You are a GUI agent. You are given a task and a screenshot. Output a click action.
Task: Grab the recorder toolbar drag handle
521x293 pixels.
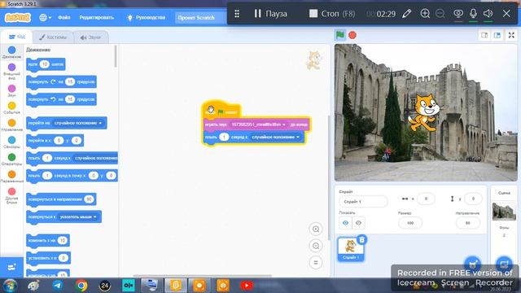click(237, 14)
